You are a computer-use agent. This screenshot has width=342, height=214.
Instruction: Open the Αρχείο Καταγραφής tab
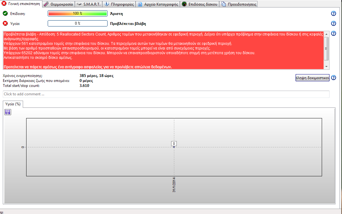158,4
